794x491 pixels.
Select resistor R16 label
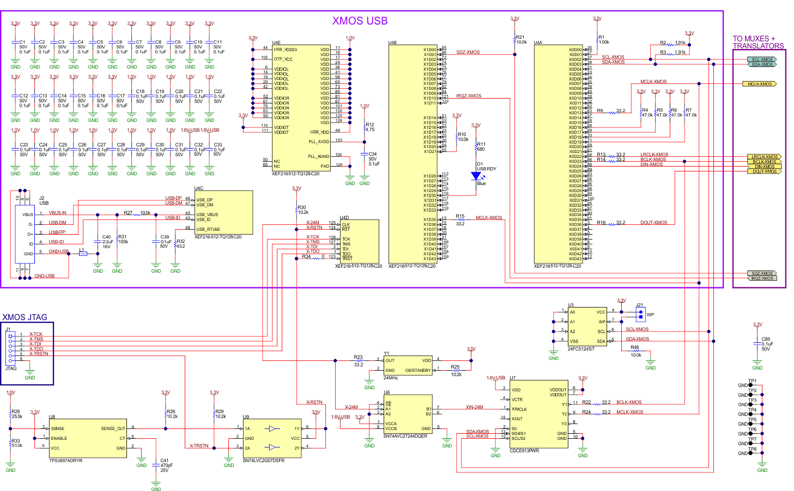[x=601, y=223]
